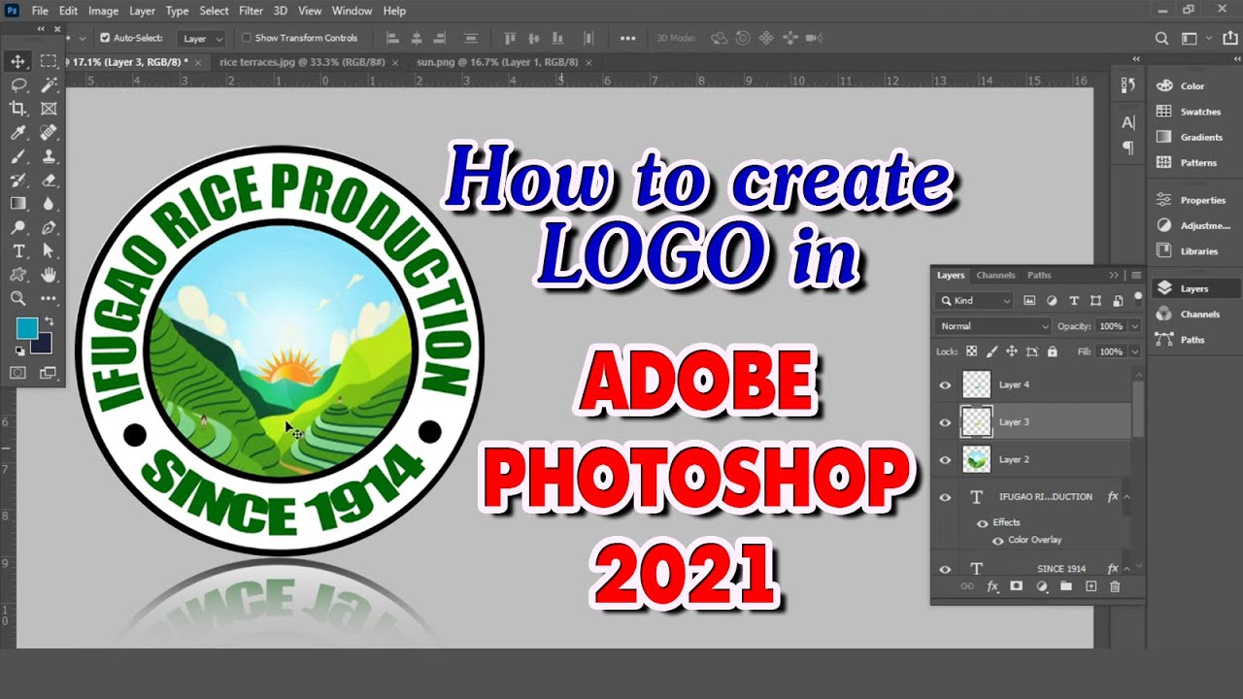
Task: Open the Filter menu
Action: tap(251, 11)
